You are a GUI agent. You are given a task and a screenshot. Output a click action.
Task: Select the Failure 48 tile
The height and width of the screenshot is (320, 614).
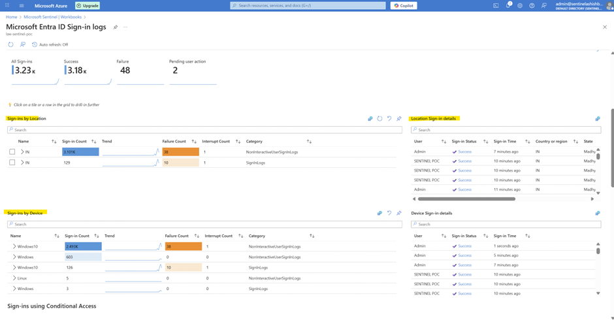tap(140, 70)
